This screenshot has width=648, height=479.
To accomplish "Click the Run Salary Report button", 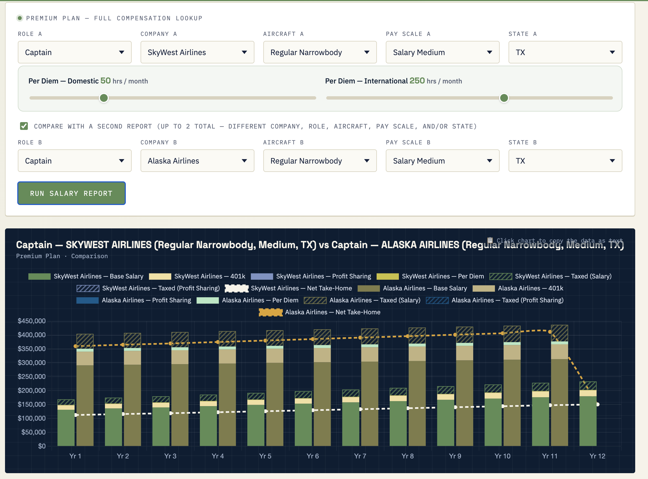I will point(71,193).
